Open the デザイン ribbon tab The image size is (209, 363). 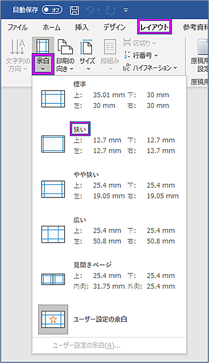pos(114,27)
